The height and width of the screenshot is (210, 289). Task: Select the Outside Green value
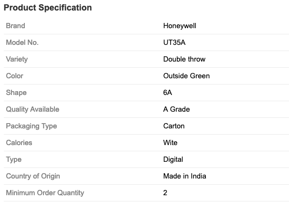click(186, 76)
